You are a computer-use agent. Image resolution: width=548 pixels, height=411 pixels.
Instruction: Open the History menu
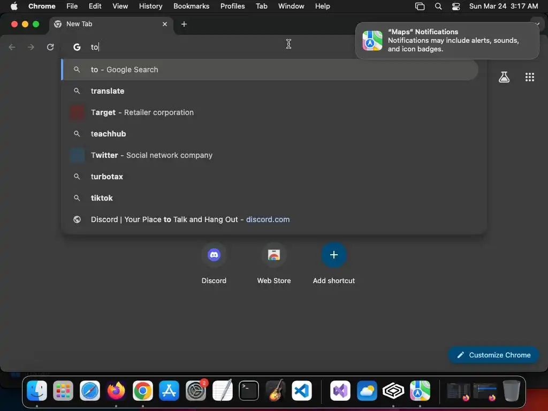(150, 6)
